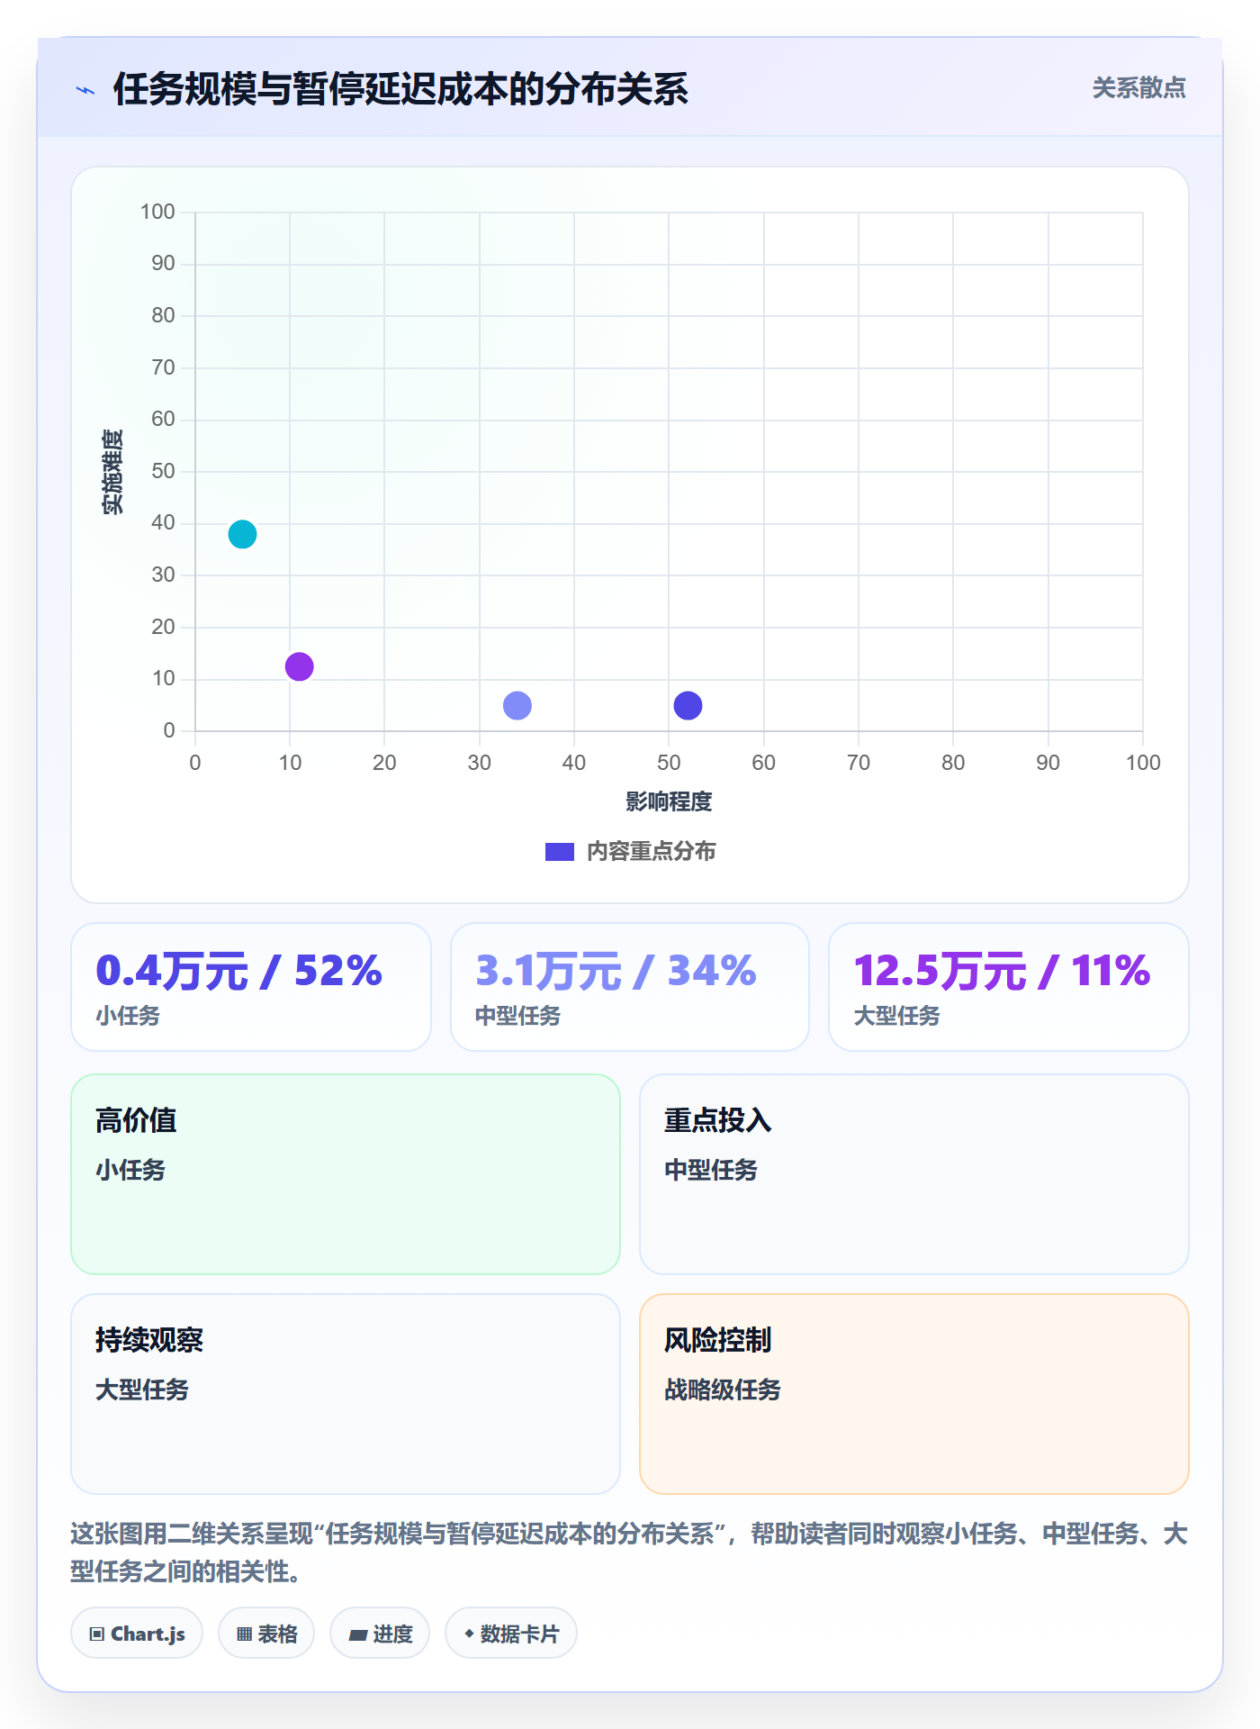Open the 风险控制 quadrant card
The image size is (1260, 1729).
[x=914, y=1394]
